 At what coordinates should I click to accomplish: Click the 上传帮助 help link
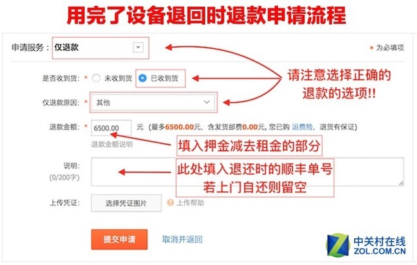click(190, 202)
